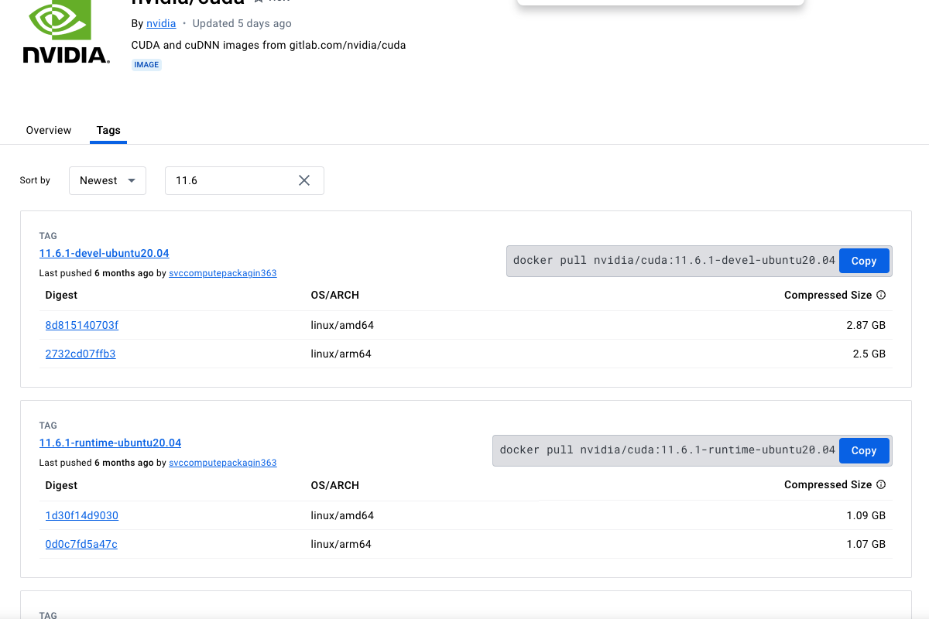Click the NVIDIA logo image

66,32
